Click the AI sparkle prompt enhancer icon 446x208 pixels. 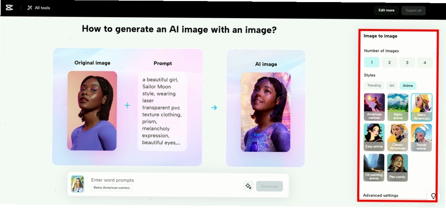pos(248,186)
